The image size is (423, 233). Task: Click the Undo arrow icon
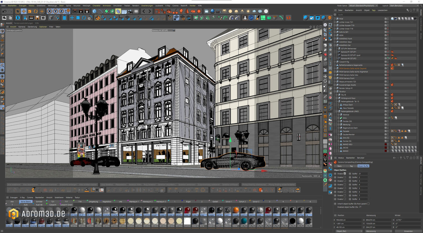coord(4,11)
